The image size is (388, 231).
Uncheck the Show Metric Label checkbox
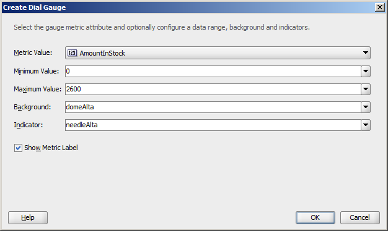18,148
